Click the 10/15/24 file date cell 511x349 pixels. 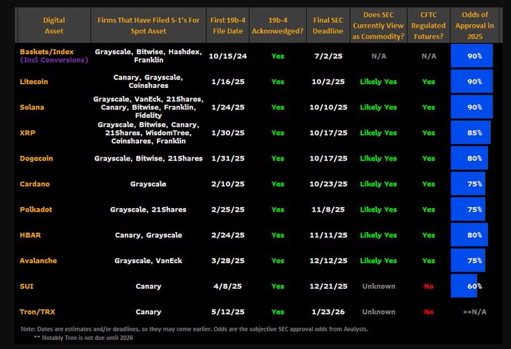[228, 56]
